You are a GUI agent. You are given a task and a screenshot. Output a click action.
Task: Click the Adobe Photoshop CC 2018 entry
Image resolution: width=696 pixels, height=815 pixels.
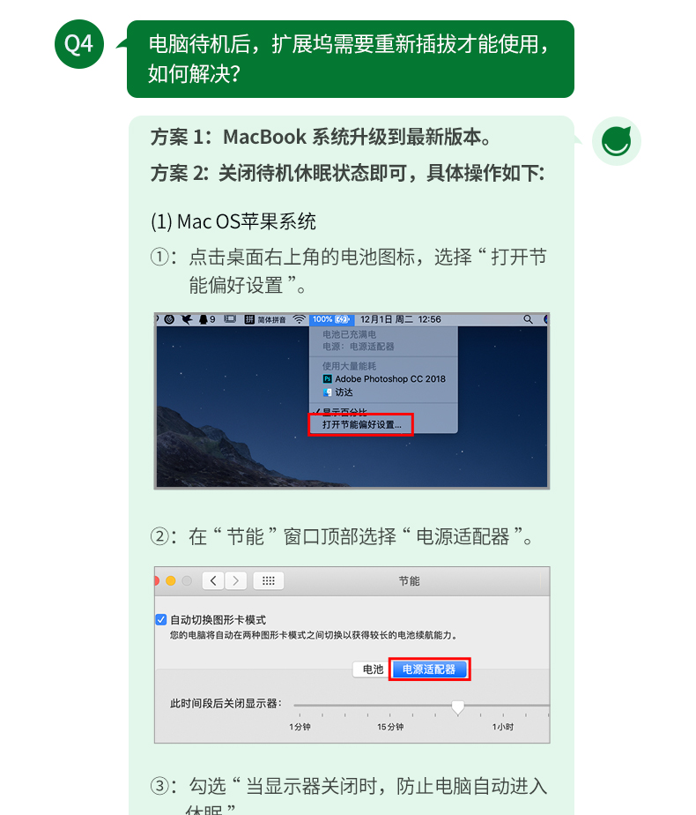[384, 379]
